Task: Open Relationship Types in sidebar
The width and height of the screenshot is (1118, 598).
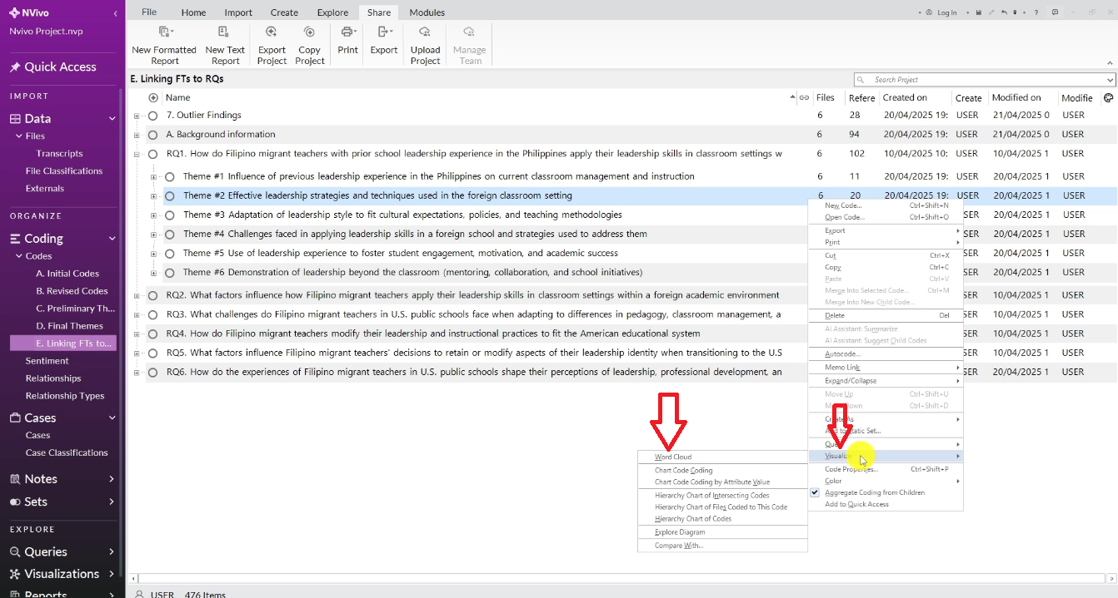Action: tap(65, 396)
